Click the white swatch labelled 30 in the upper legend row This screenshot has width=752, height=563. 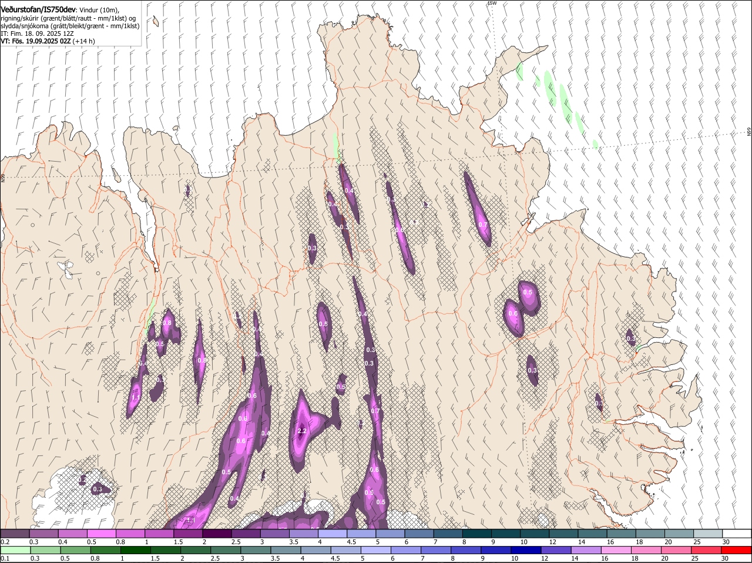point(737,534)
